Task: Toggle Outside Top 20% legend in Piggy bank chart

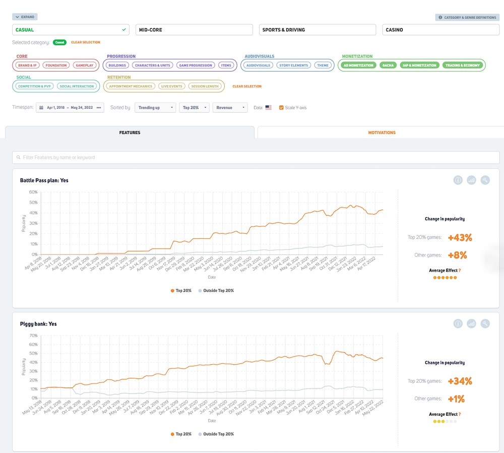Action: pos(216,434)
